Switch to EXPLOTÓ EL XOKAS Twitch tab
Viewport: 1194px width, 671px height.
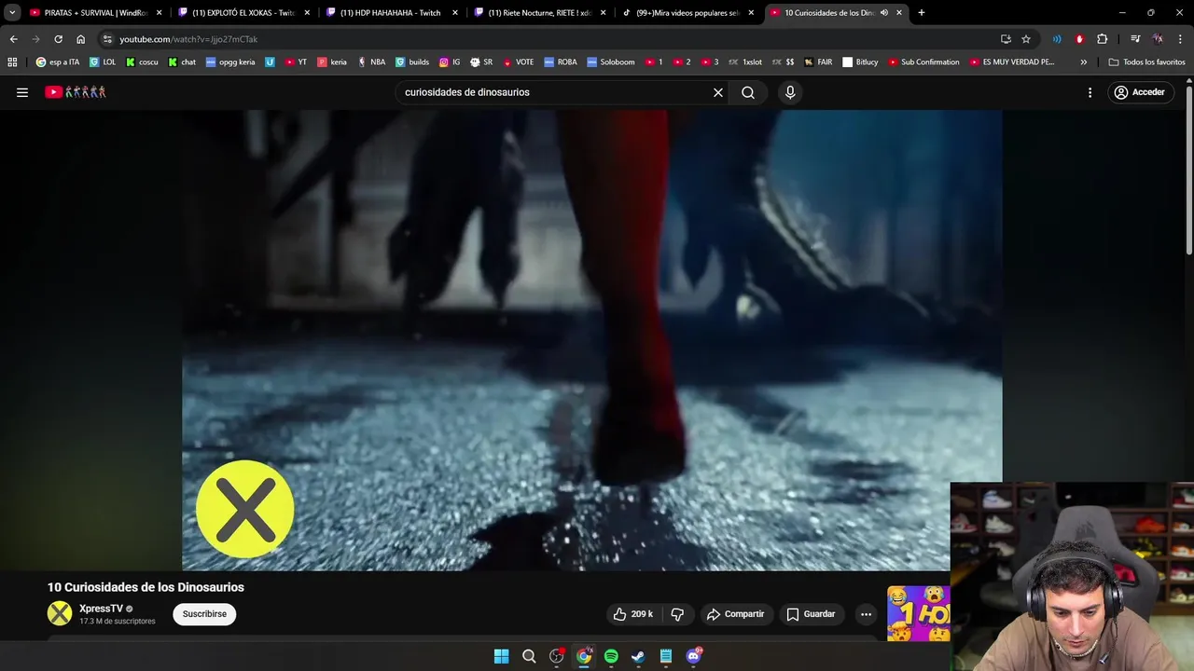243,13
